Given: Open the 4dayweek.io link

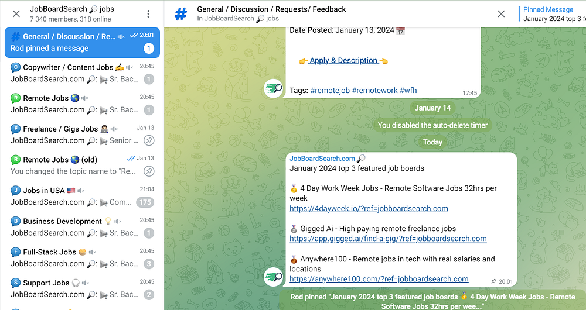Looking at the screenshot, I should point(369,209).
